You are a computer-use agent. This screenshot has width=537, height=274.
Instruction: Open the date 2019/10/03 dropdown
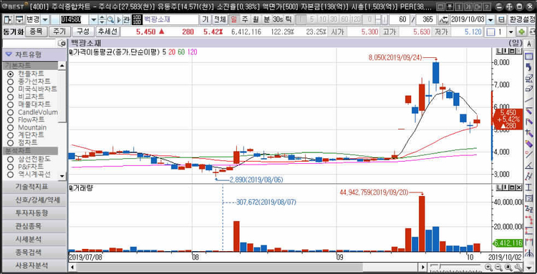[490, 20]
